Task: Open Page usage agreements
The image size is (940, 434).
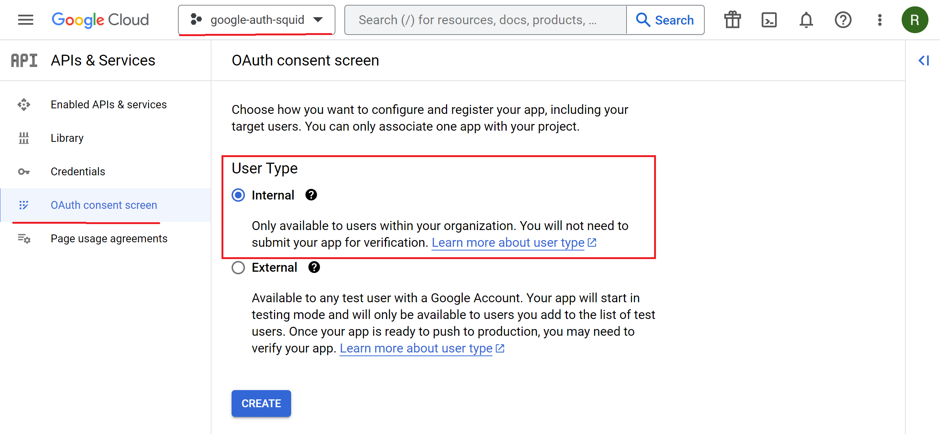Action: pos(106,239)
